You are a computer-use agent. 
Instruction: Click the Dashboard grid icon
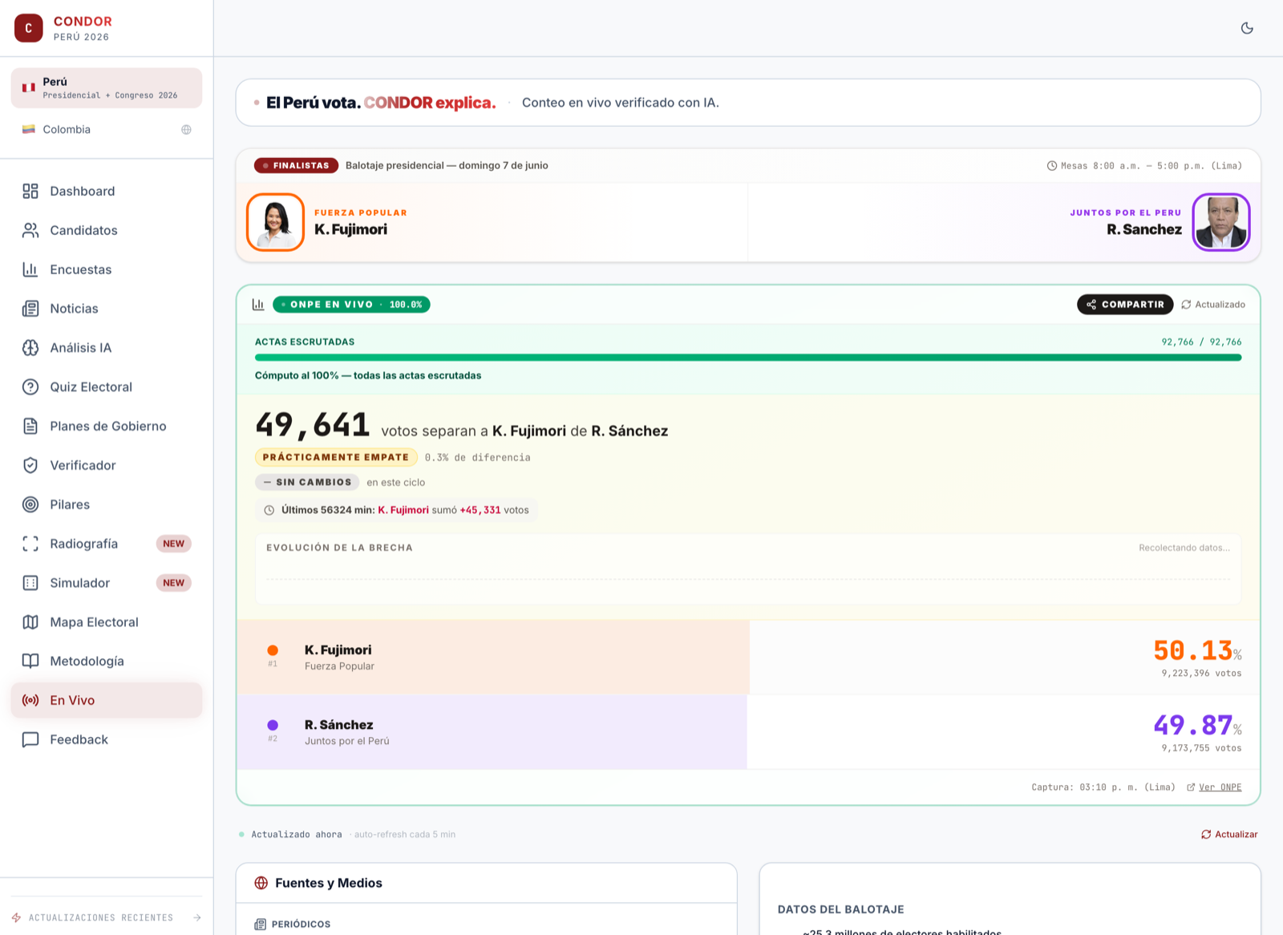click(x=30, y=191)
